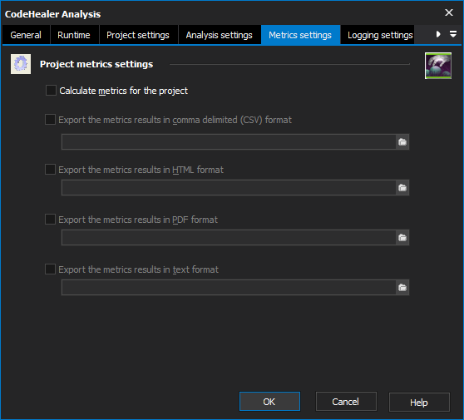
Task: Click the CodeHealer logo thumbnail
Action: point(438,66)
